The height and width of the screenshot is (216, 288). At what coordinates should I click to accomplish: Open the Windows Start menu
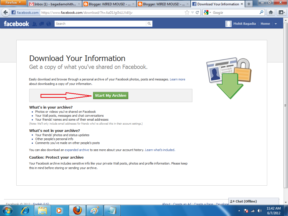(7, 210)
